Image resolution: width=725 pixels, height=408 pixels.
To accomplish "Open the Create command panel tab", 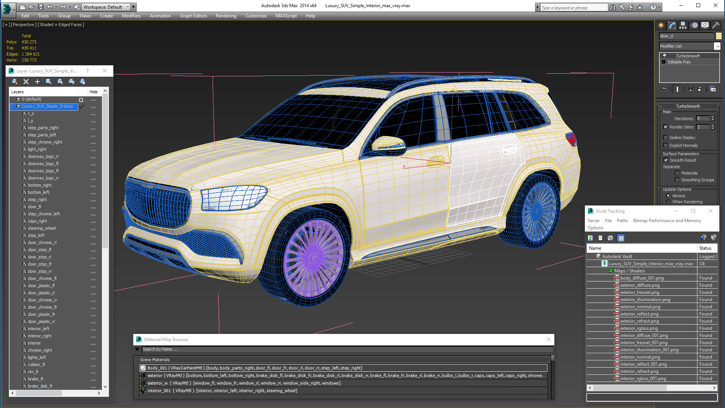I will coord(661,25).
